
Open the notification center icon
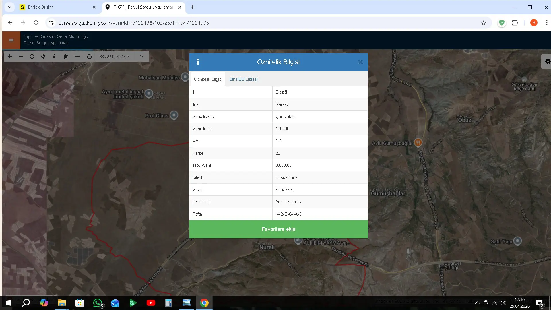pyautogui.click(x=540, y=303)
